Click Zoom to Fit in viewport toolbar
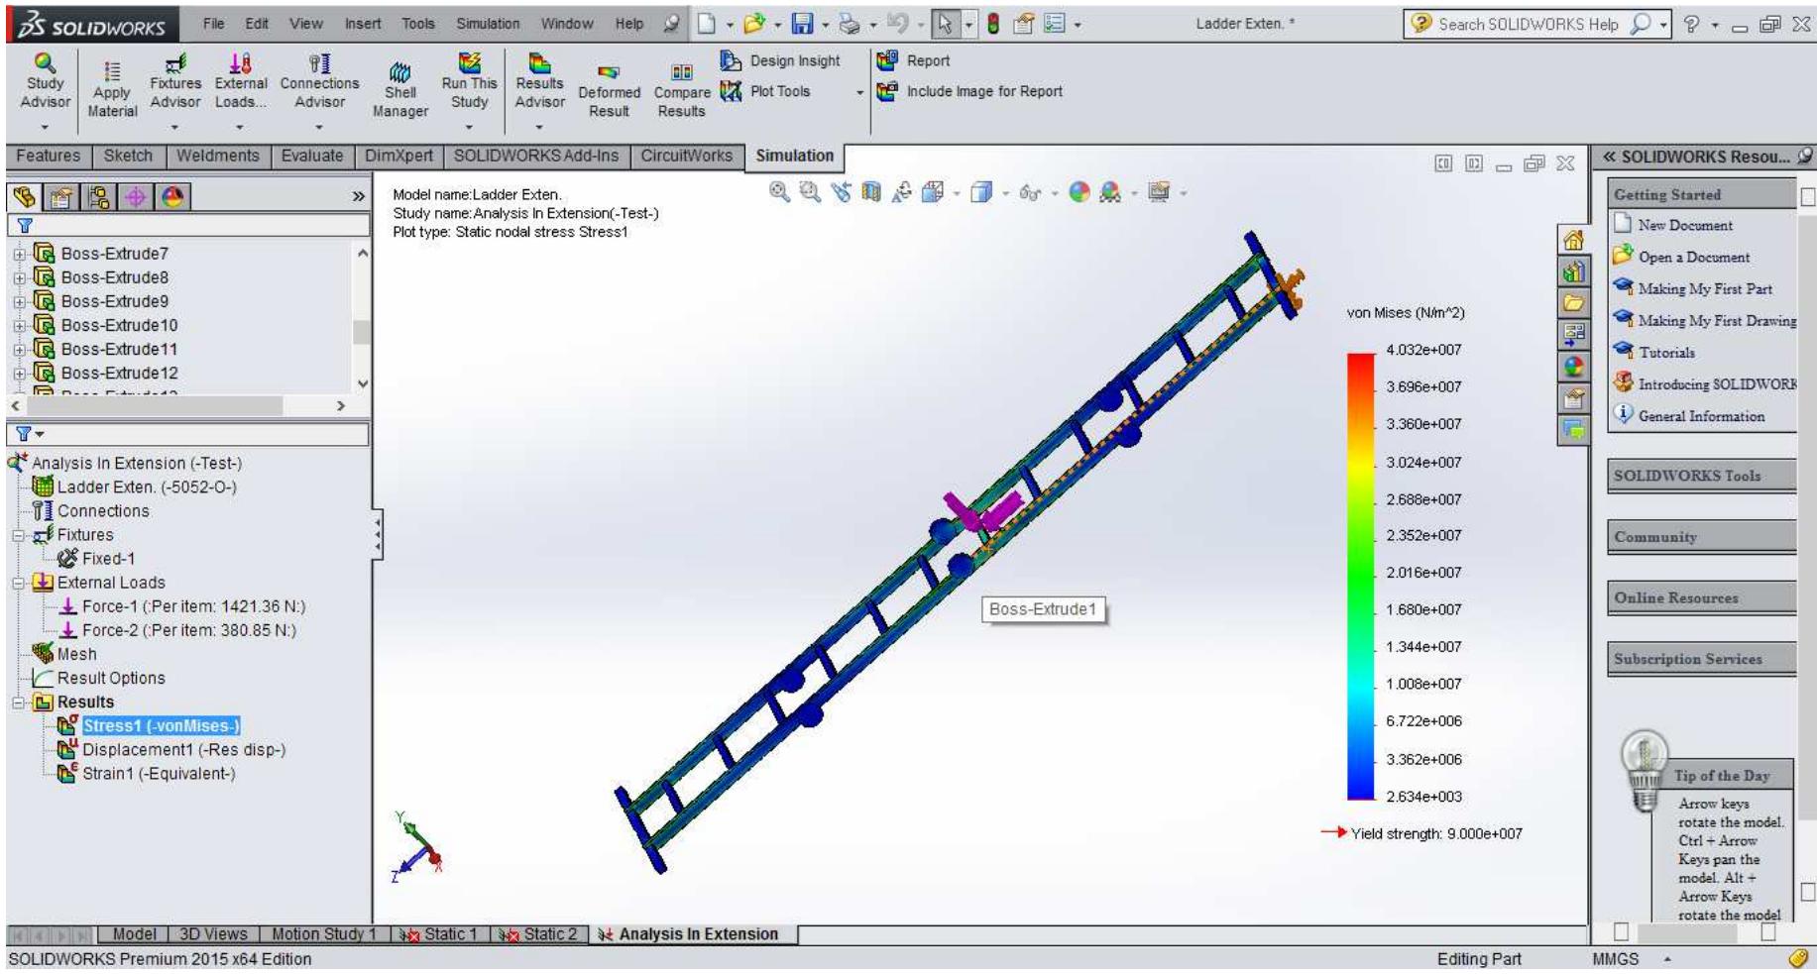1817x974 pixels. 780,192
